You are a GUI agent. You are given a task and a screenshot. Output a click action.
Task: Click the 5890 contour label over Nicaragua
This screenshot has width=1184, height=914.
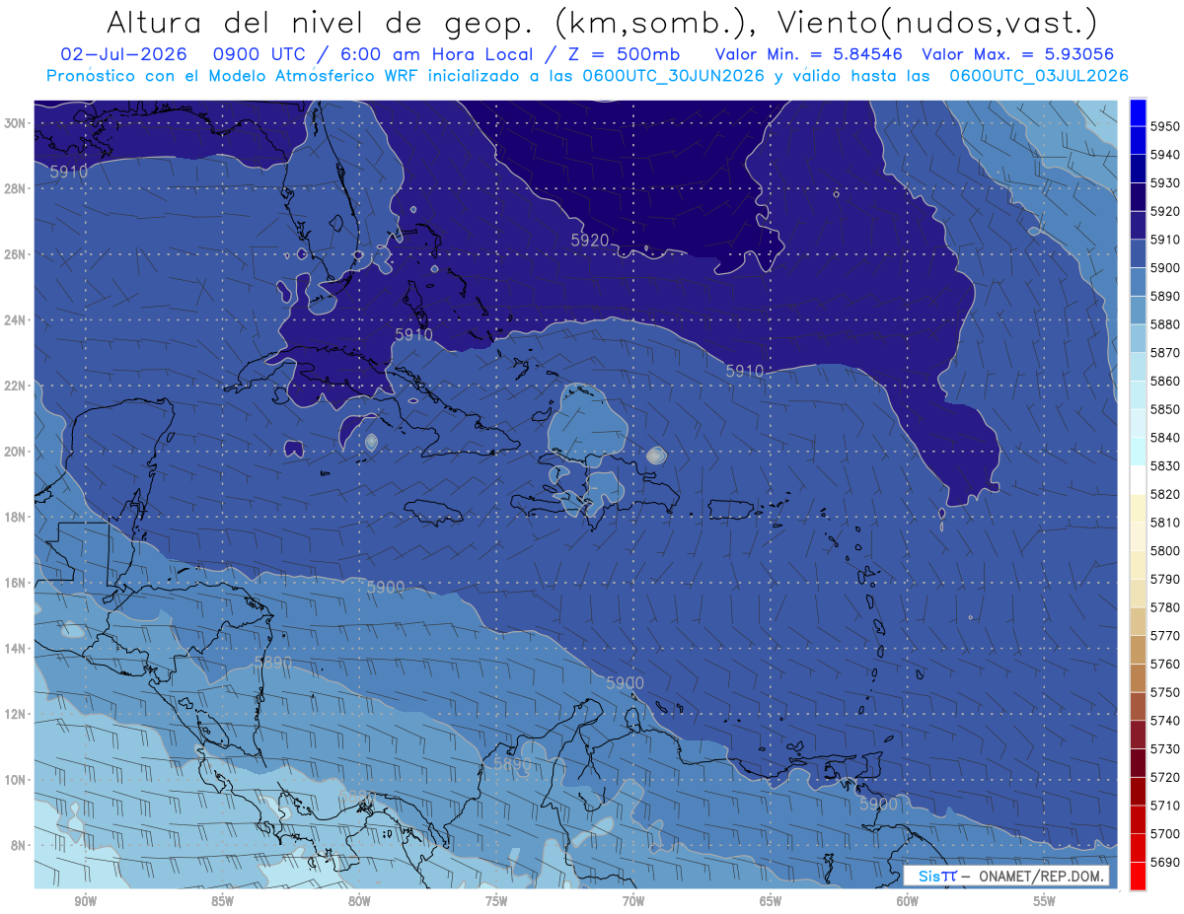tap(273, 663)
